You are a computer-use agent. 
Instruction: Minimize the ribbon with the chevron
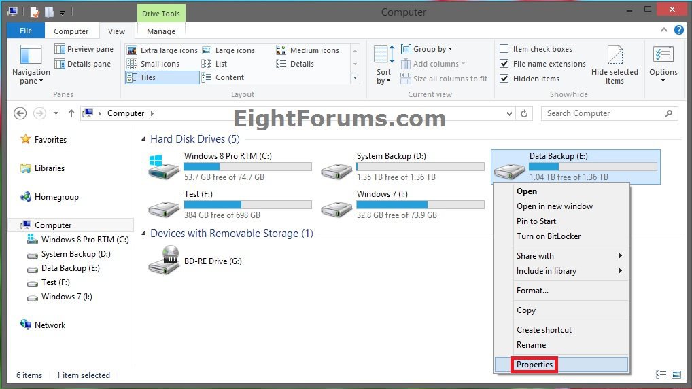tap(663, 30)
